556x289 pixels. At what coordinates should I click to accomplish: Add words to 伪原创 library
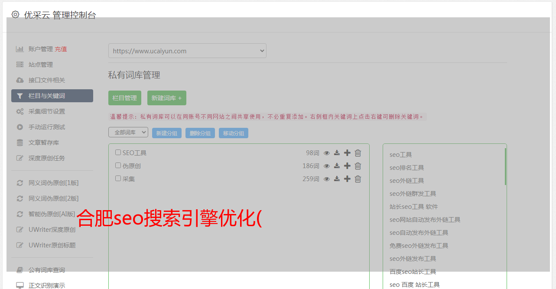pyautogui.click(x=347, y=166)
